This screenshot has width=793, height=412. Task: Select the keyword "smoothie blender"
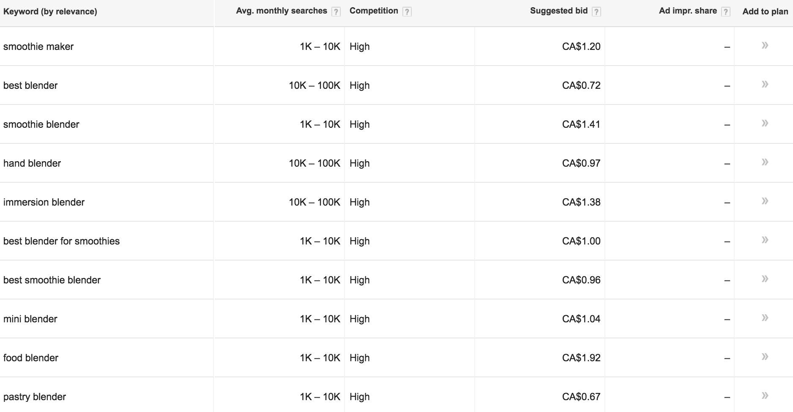click(x=41, y=124)
